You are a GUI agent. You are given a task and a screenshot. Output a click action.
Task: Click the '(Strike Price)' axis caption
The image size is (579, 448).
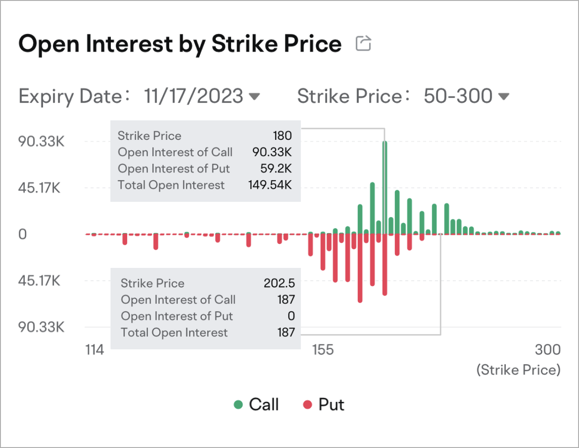pos(518,370)
